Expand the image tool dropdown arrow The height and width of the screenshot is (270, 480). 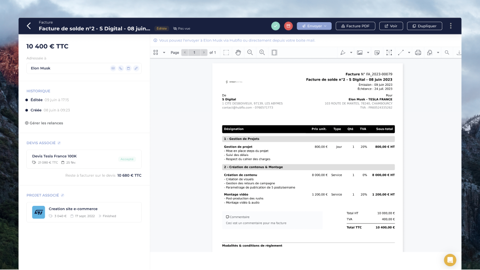coord(368,53)
